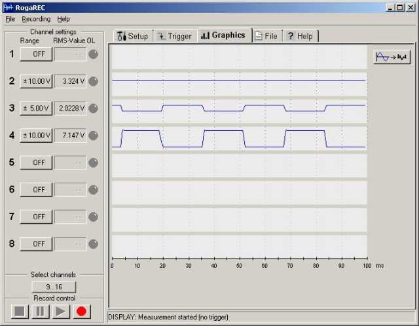Click channel 3 RMS value field
Image resolution: width=419 pixels, height=326 pixels.
70,109
